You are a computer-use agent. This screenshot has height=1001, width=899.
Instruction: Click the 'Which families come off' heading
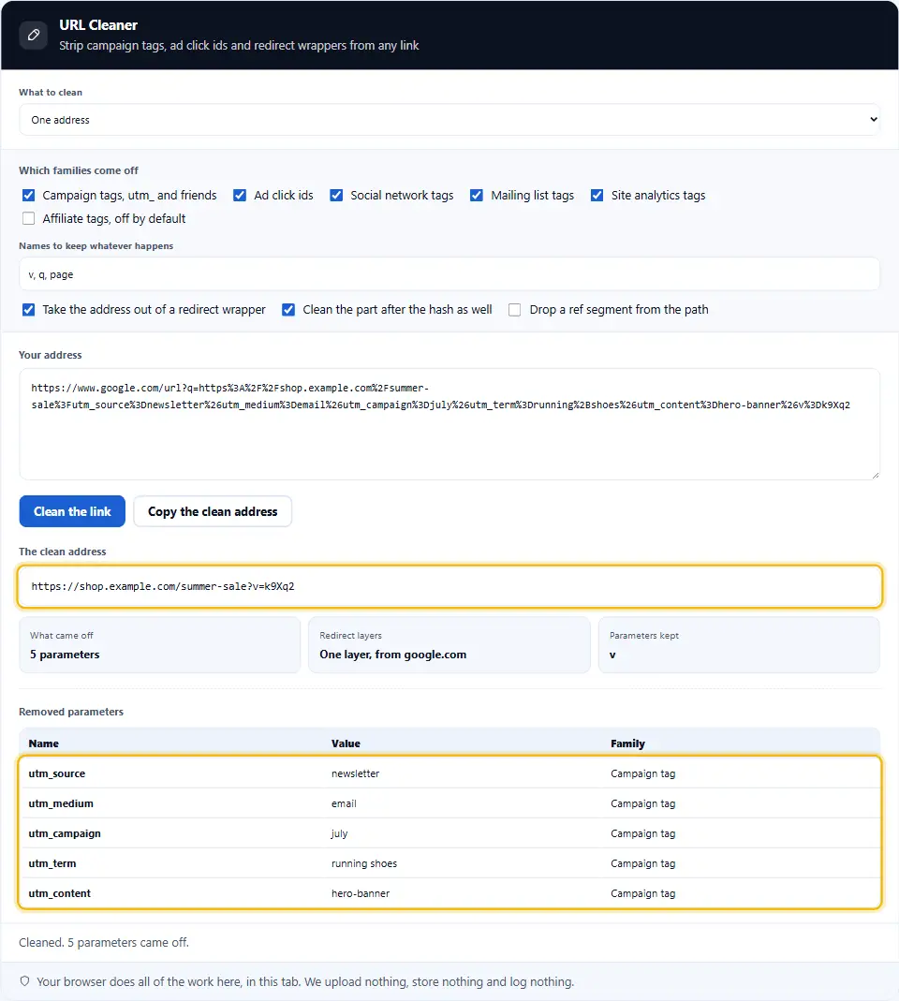[79, 170]
